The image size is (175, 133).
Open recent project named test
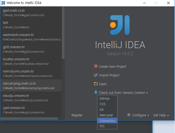coord(31,25)
